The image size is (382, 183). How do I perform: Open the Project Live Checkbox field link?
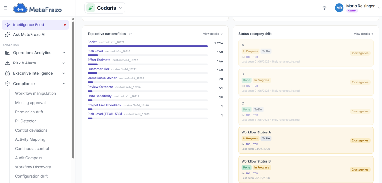[x=104, y=105]
